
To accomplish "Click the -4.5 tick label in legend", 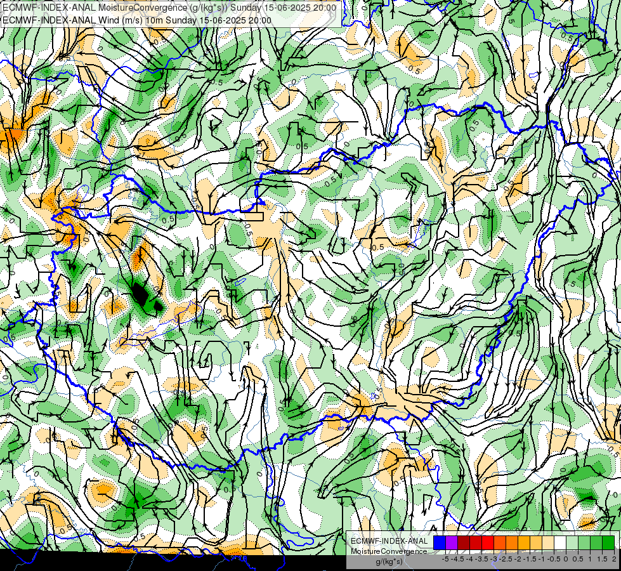I will [457, 559].
